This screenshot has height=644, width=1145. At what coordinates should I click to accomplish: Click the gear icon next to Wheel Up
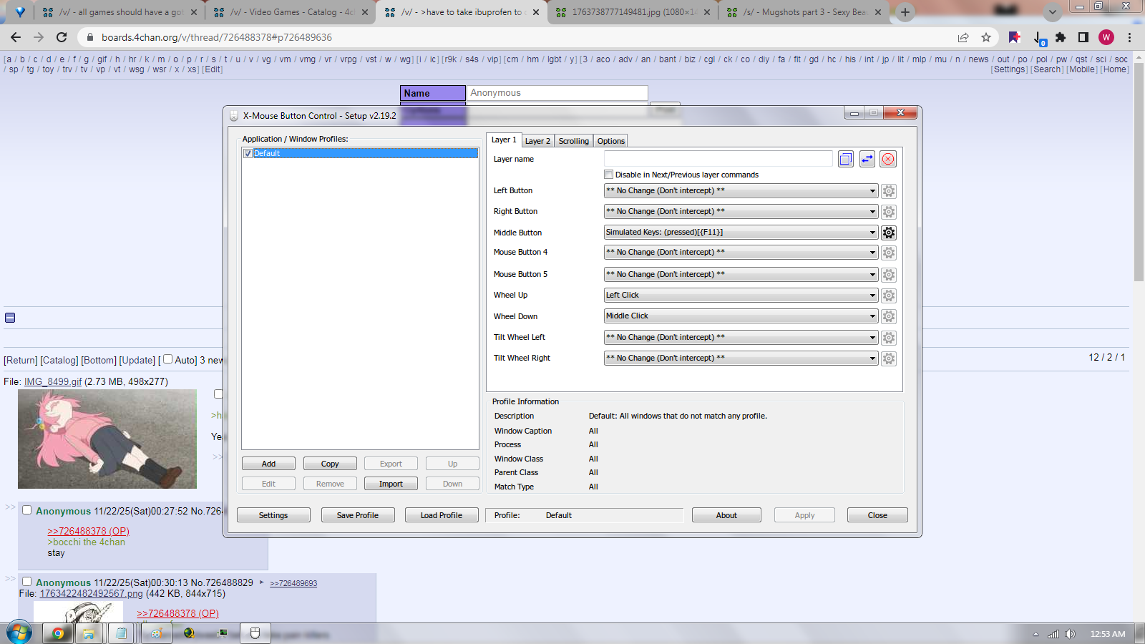[x=889, y=296]
